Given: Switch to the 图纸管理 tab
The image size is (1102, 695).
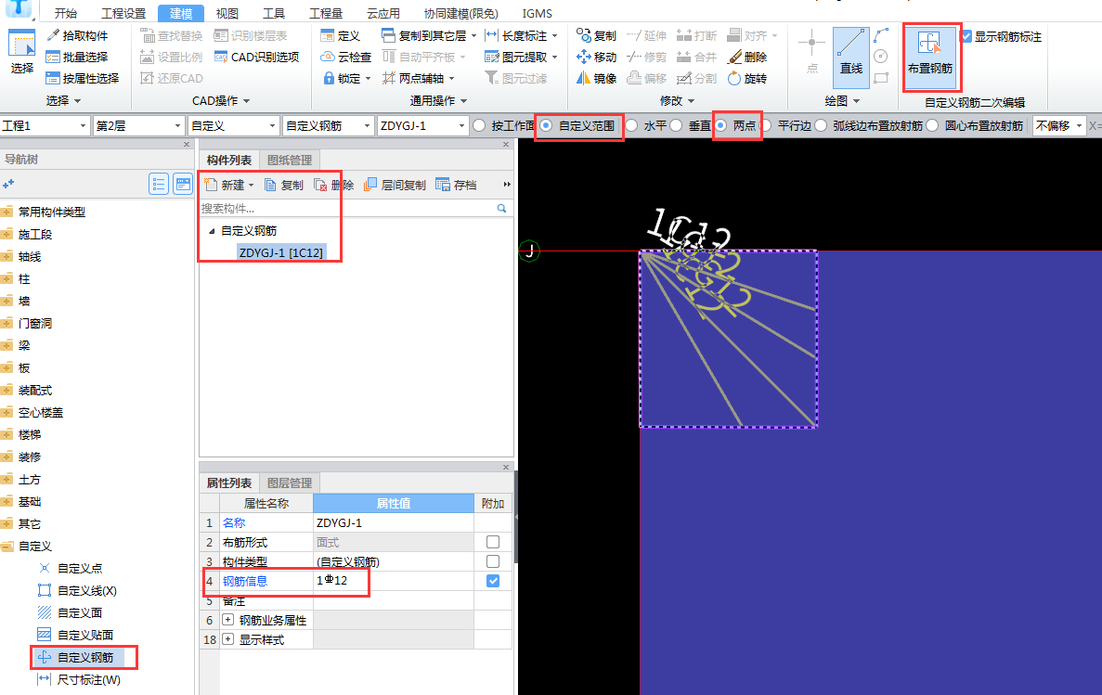Looking at the screenshot, I should point(290,160).
